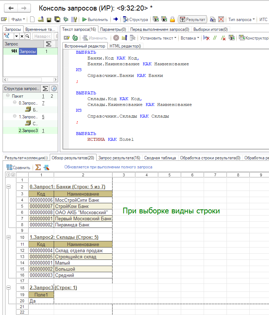269x315 pixels.
Task: Click the red circle cancel icon in editor toolbar
Action: 116,38
